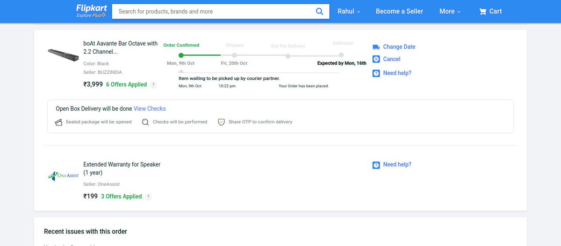Click the sealed package box icon
This screenshot has width=561, height=246.
coord(59,122)
